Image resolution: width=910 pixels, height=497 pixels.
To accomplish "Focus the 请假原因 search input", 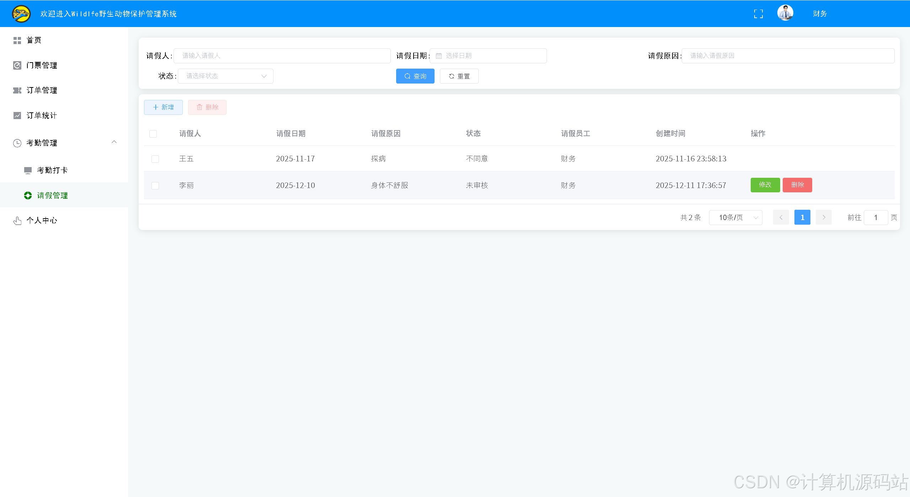I will pyautogui.click(x=788, y=56).
